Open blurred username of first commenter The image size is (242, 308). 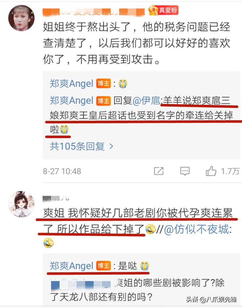pyautogui.click(x=94, y=12)
